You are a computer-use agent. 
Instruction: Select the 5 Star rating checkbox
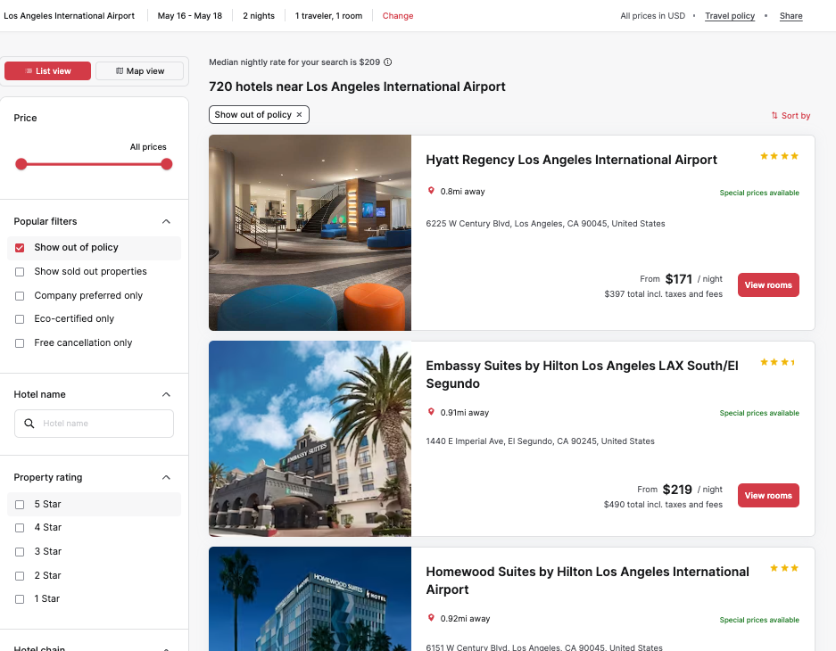[x=20, y=505]
